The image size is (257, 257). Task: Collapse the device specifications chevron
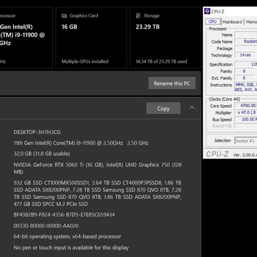[192, 108]
